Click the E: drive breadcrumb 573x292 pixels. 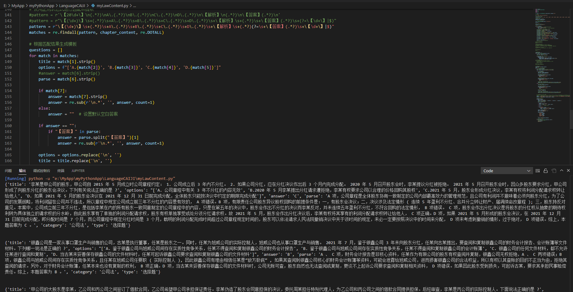(x=5, y=6)
